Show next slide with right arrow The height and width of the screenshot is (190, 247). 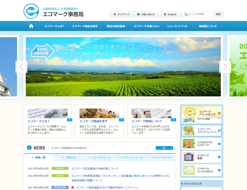[x=225, y=67]
